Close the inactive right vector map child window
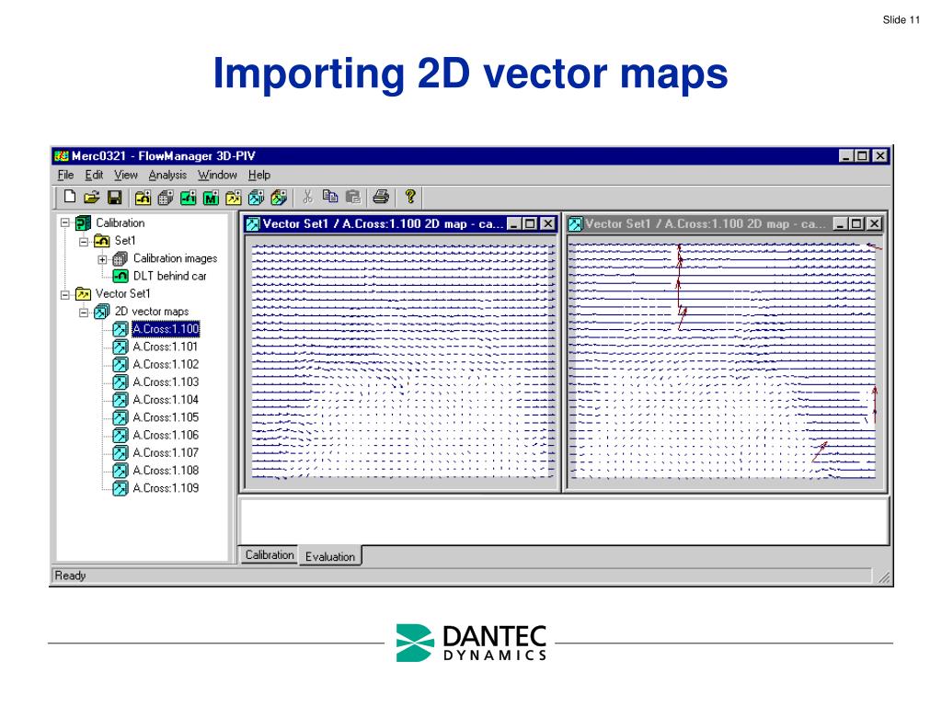Screen dimensions: 942x706 [x=875, y=224]
